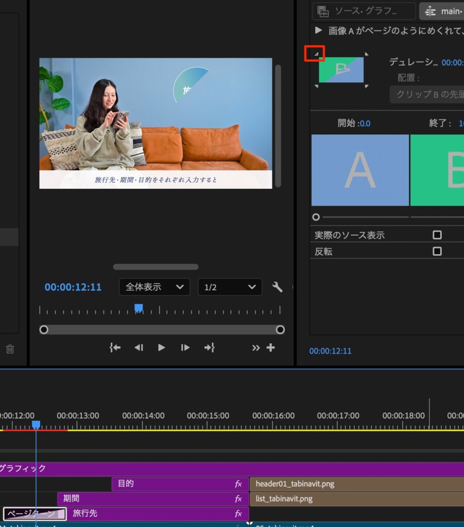The image size is (464, 527).
Task: Step back one frame
Action: [139, 347]
